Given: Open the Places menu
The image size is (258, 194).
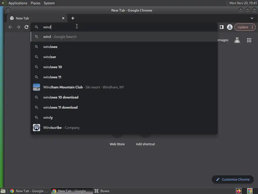Looking at the screenshot, I should [35, 3].
